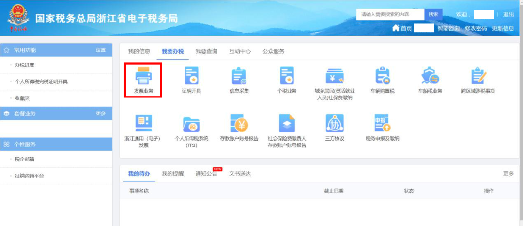Image resolution: width=523 pixels, height=226 pixels.
Task: Open 个人所得税系统(ITS) folder icon
Action: [191, 124]
